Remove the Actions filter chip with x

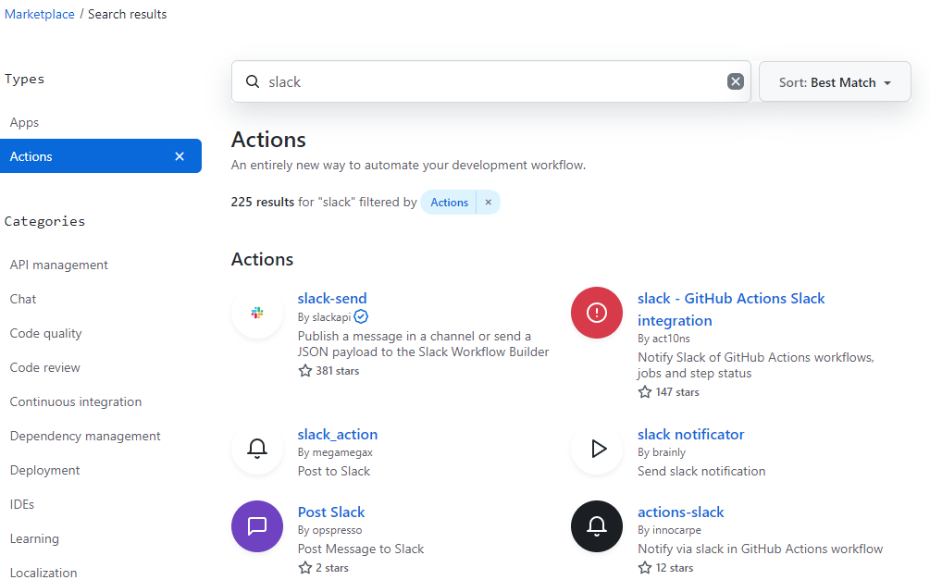tap(488, 203)
